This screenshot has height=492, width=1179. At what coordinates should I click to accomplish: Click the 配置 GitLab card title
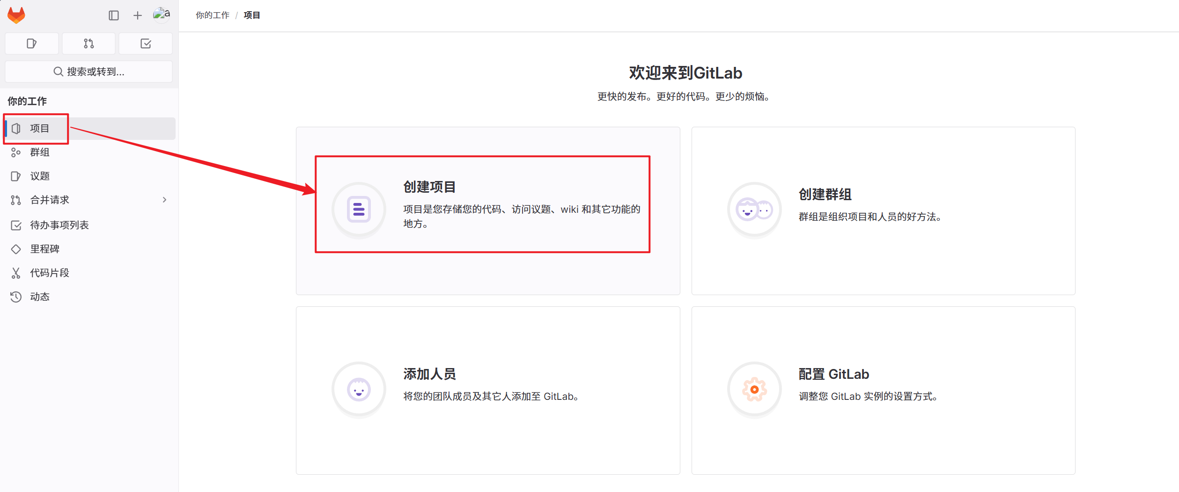(834, 374)
